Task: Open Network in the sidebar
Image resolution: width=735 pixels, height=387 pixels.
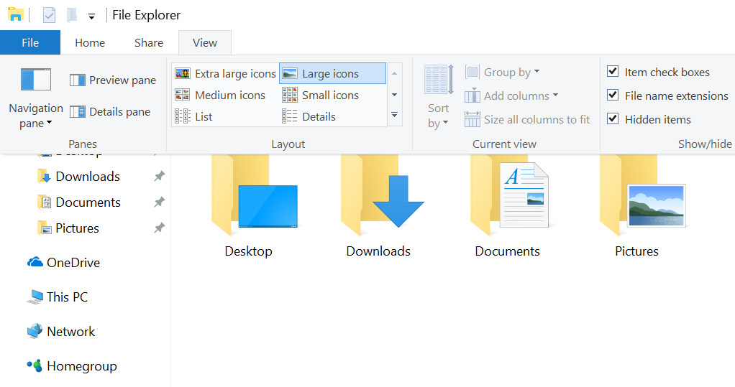Action: coord(61,331)
